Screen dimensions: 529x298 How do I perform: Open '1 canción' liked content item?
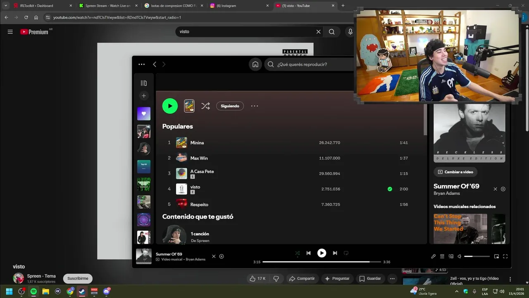pos(200,234)
